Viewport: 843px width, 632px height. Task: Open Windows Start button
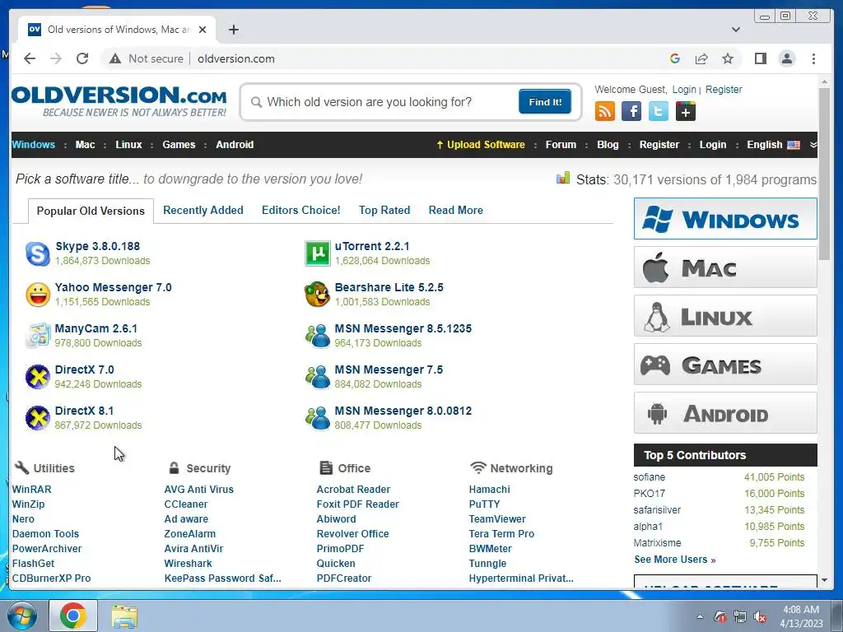click(22, 616)
